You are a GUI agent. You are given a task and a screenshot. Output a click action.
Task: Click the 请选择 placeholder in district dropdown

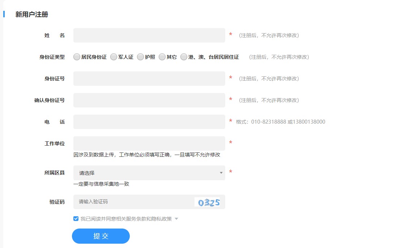click(x=87, y=173)
